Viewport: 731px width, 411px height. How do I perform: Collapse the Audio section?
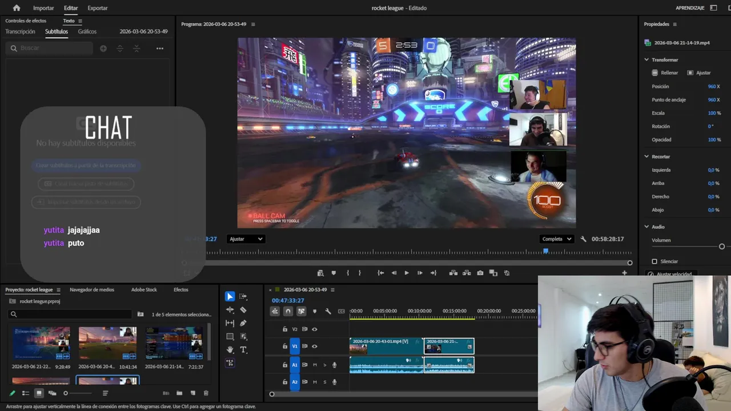pos(646,227)
